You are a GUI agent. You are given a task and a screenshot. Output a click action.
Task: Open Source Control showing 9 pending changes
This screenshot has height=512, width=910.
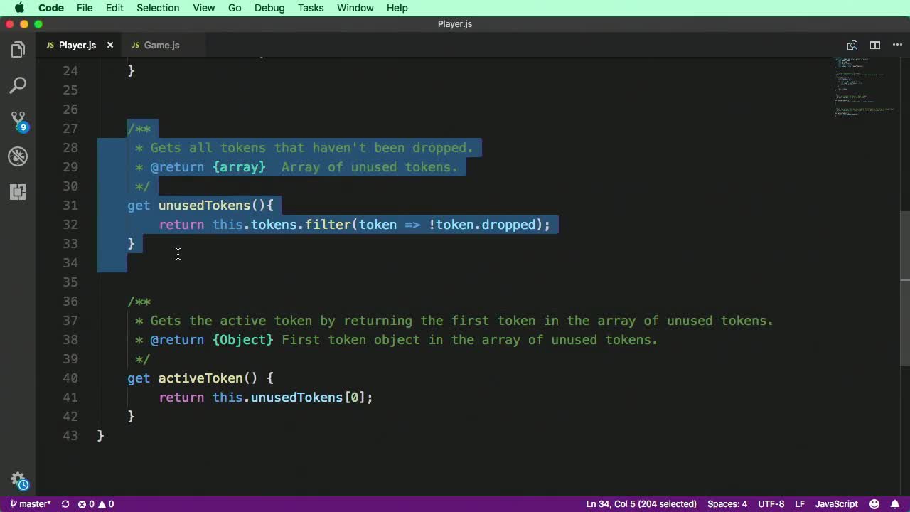tap(18, 120)
